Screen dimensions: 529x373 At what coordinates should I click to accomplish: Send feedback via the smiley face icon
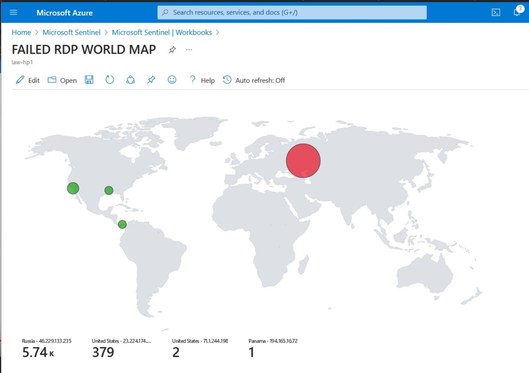[x=172, y=80]
